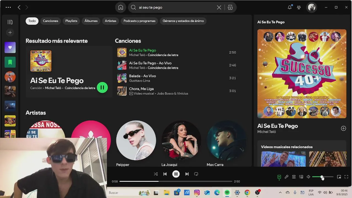Click Ai Se Eu Te Pego - Ao Vivo row
Viewport: 352px width, 198px height.
[x=177, y=65]
